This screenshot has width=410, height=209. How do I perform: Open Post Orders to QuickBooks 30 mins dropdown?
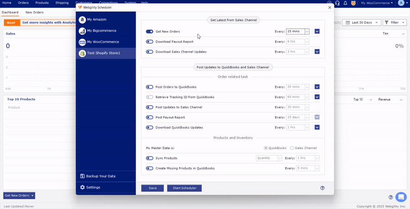298,87
